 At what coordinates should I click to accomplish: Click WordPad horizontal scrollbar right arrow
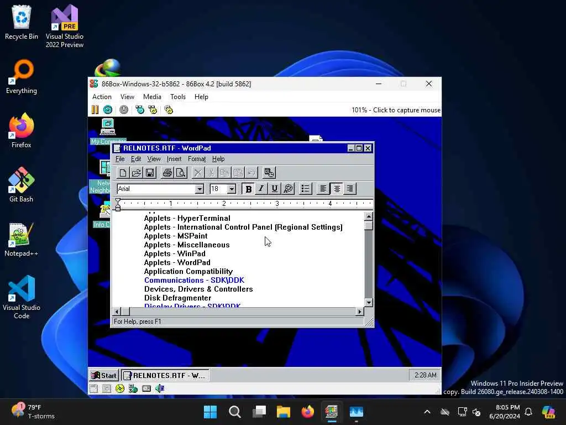[x=359, y=312]
